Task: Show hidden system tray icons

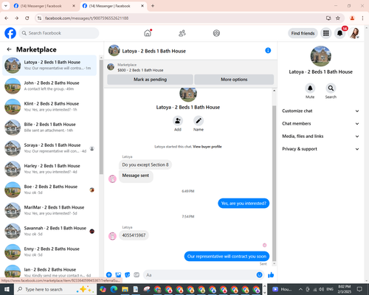Action: click(300, 289)
